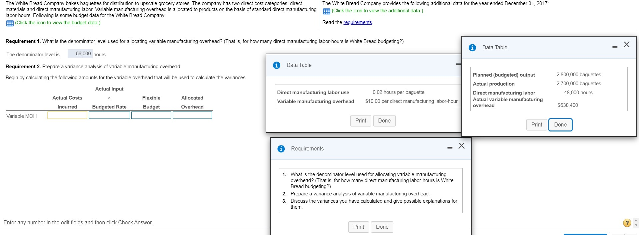Close the Requirements dialog
639x235 pixels.
(462, 146)
